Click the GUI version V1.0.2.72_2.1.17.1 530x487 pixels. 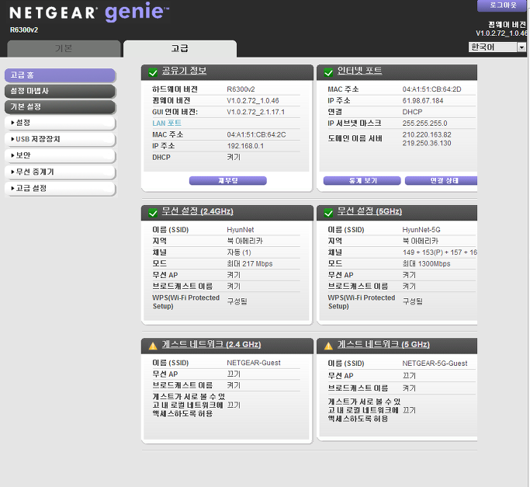(x=256, y=112)
